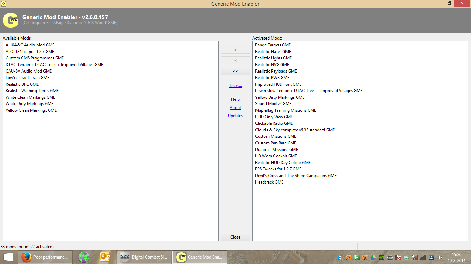Viewport: 471px width, 264px height.
Task: Select 'ALQ-184 for pre-1.2.7 GME'
Action: point(30,52)
